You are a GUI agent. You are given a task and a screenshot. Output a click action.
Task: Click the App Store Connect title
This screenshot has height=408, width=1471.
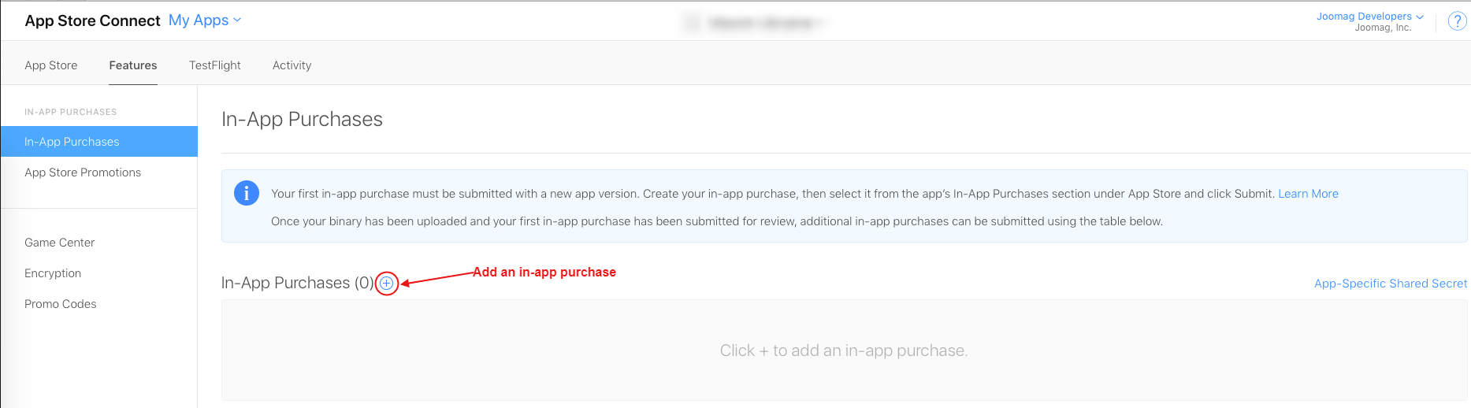pos(92,20)
